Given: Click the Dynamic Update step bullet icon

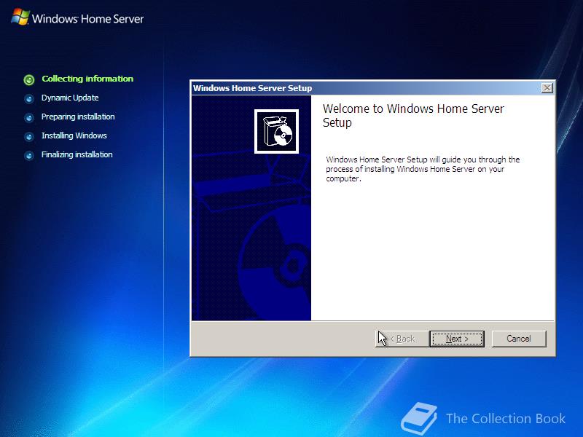Looking at the screenshot, I should pyautogui.click(x=29, y=99).
